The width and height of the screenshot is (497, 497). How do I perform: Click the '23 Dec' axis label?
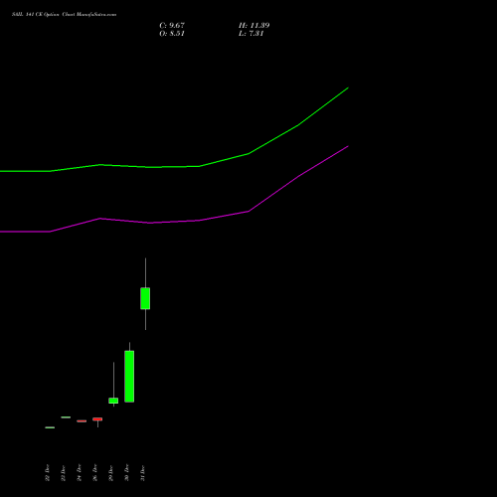(64, 473)
